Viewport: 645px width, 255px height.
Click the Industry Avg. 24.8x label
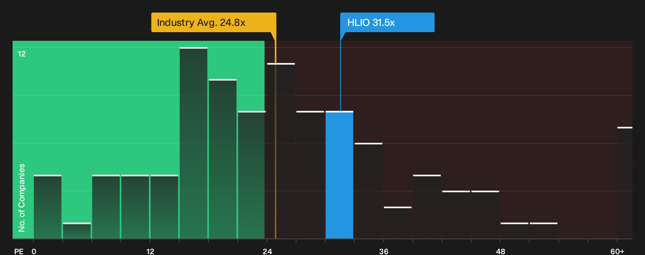214,22
